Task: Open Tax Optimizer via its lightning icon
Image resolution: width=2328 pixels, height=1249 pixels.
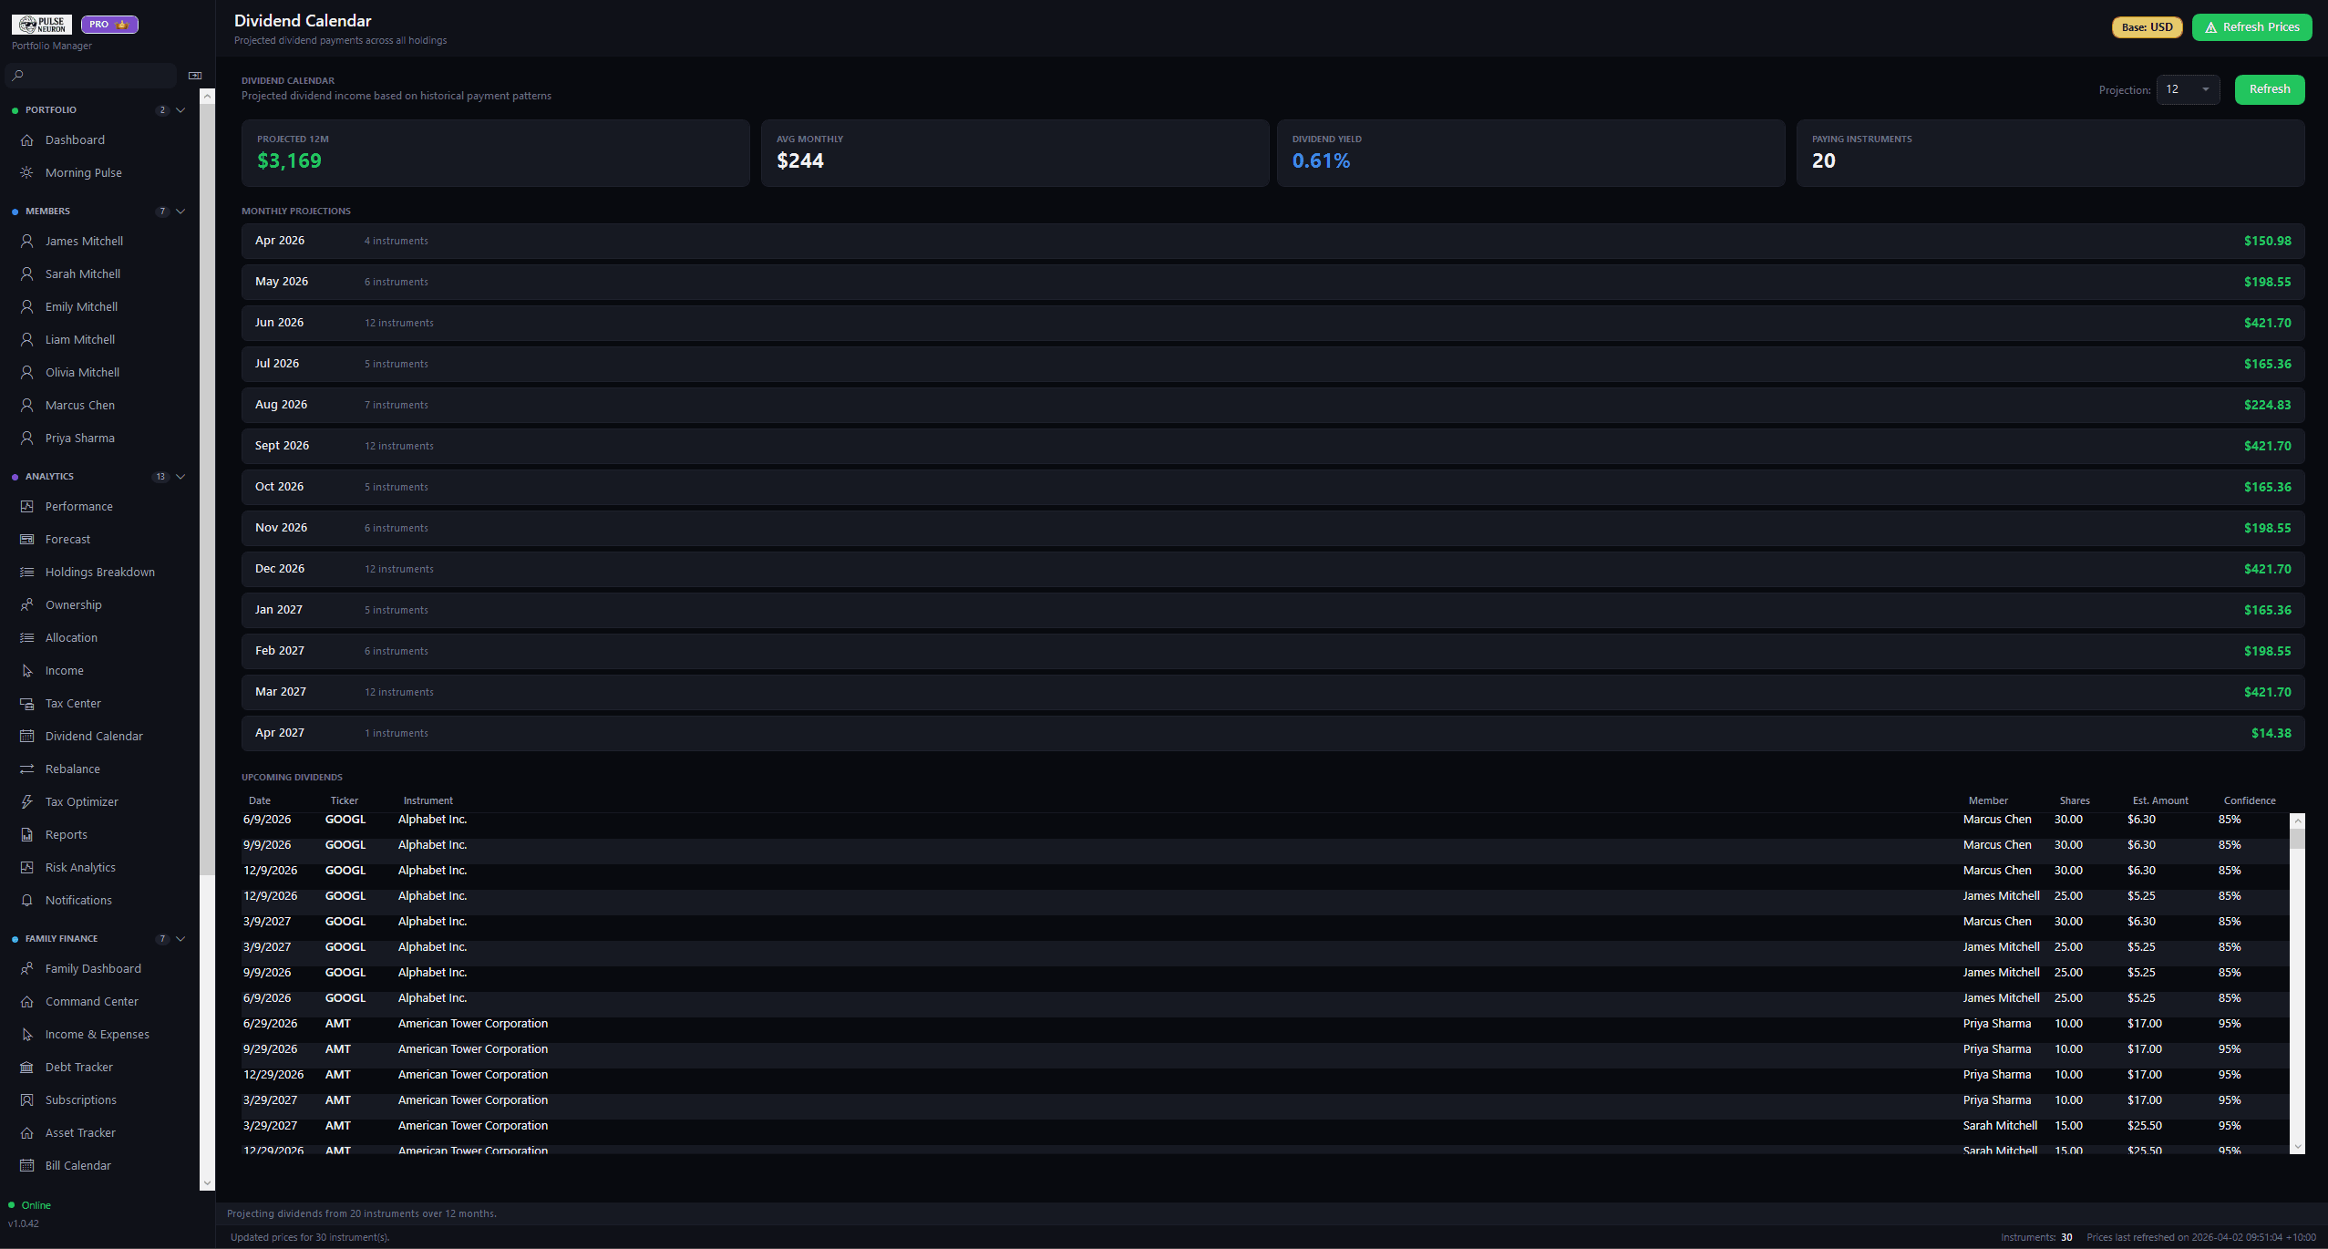Action: click(x=27, y=801)
